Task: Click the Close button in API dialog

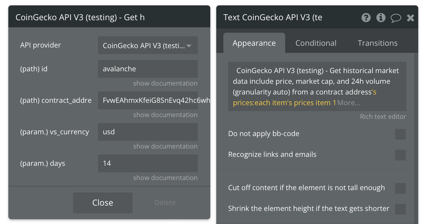Action: (103, 203)
